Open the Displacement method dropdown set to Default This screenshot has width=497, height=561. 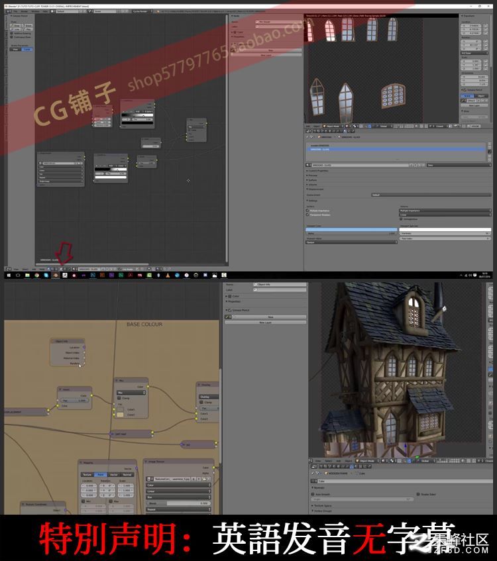[x=431, y=195]
